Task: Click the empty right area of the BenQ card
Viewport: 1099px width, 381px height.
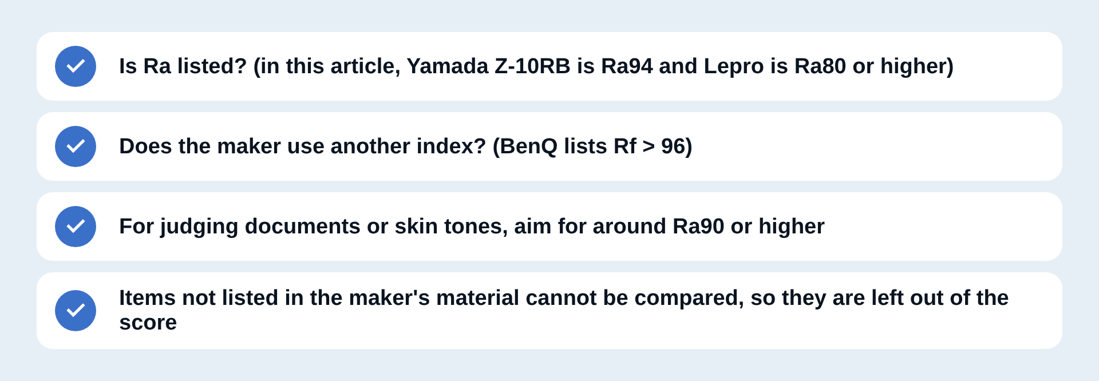Action: click(x=876, y=146)
